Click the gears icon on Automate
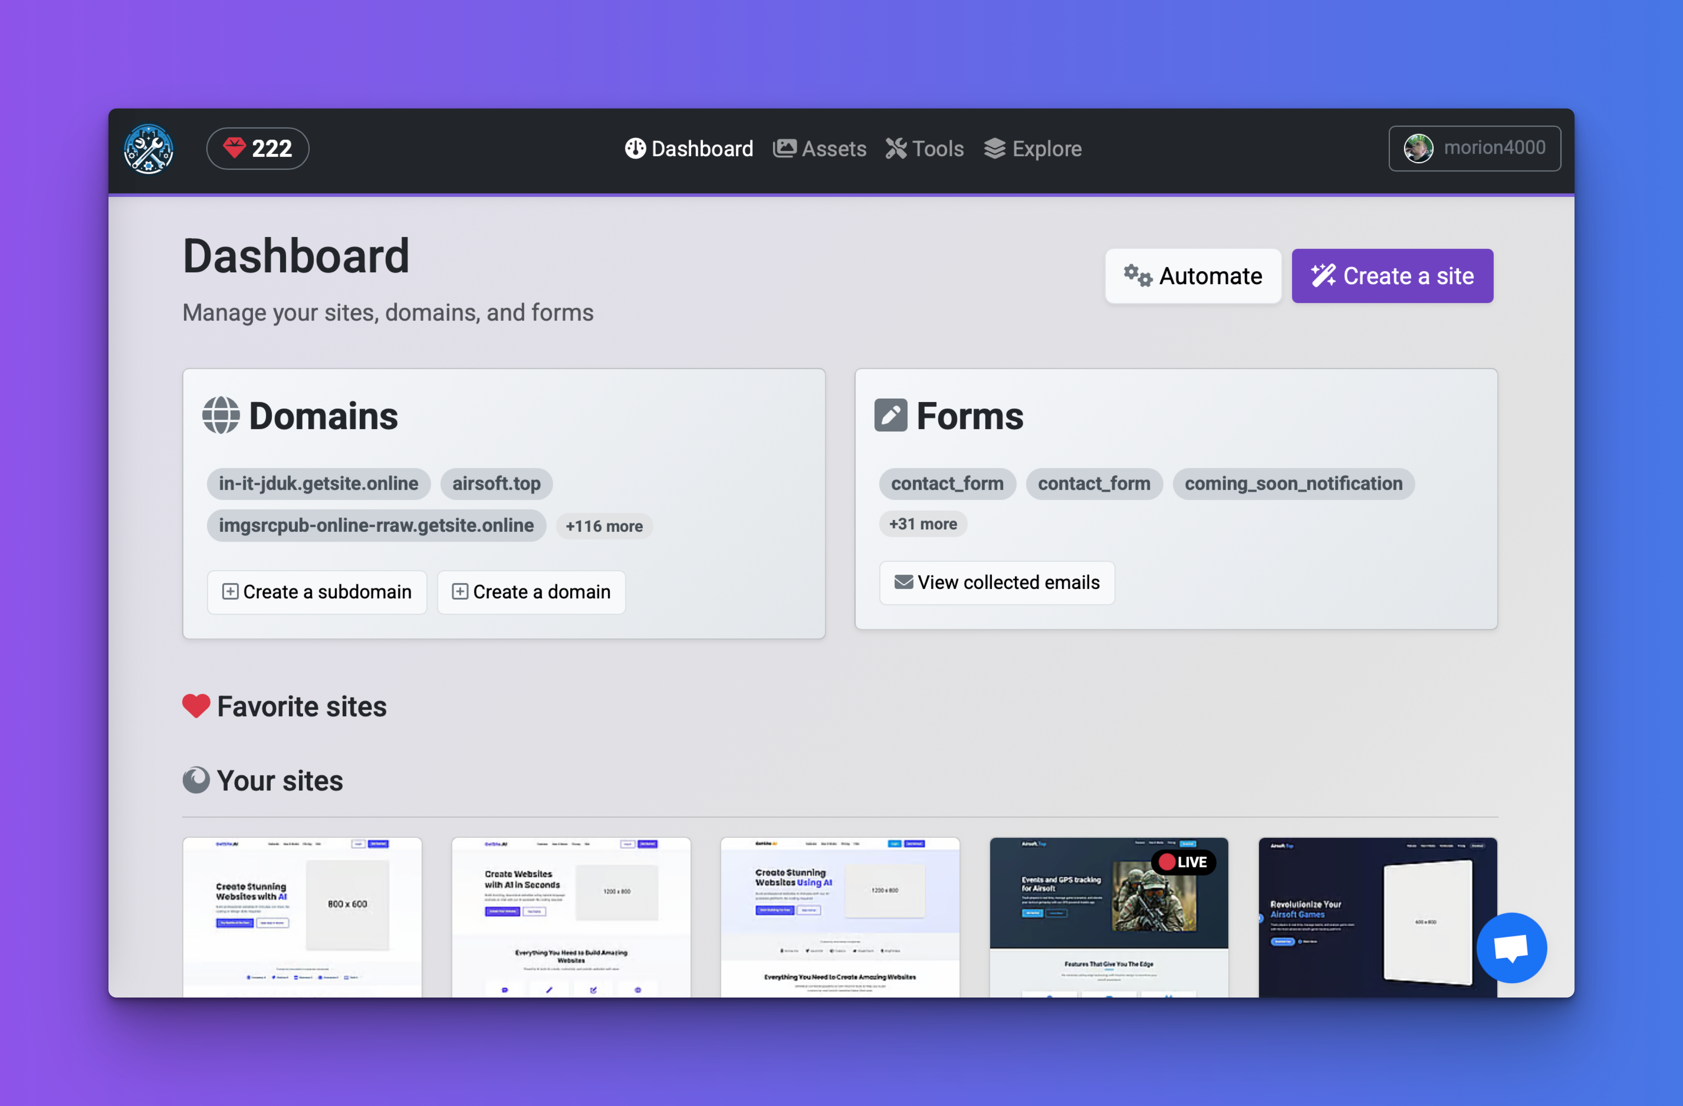The image size is (1683, 1106). (x=1138, y=276)
